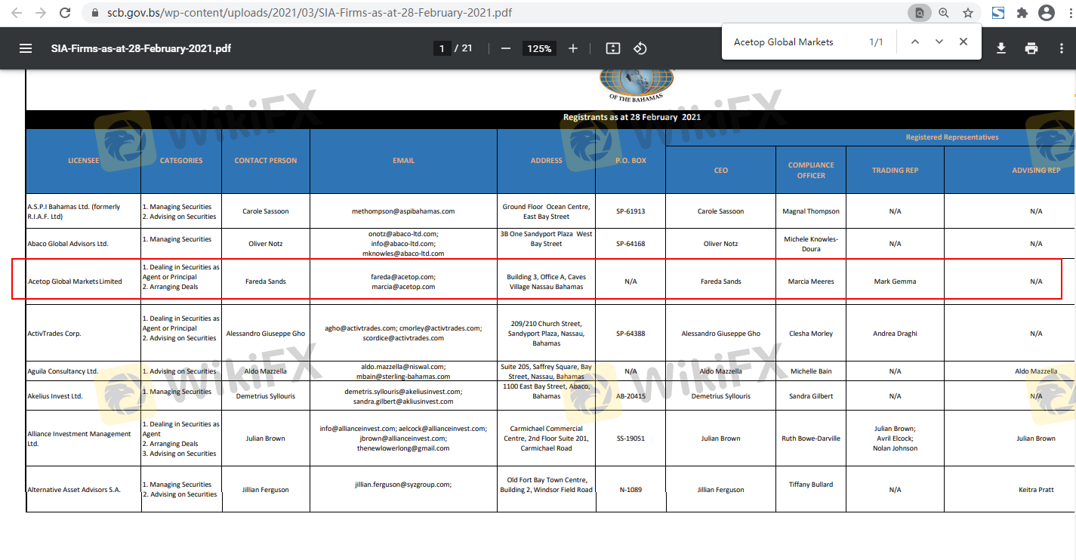Screen dimensions: 1076x560
Task: Click compliance officer Clesha Morley
Action: tap(811, 334)
